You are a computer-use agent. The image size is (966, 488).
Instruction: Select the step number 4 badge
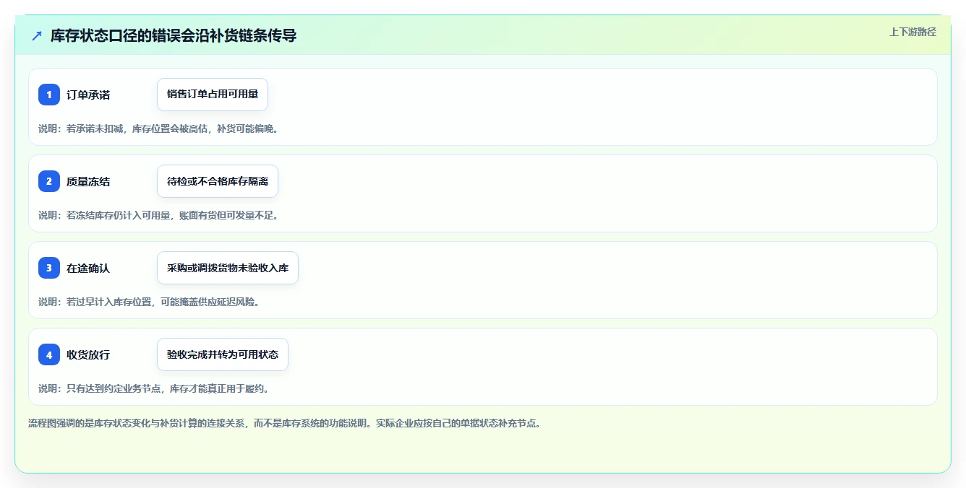pos(49,354)
